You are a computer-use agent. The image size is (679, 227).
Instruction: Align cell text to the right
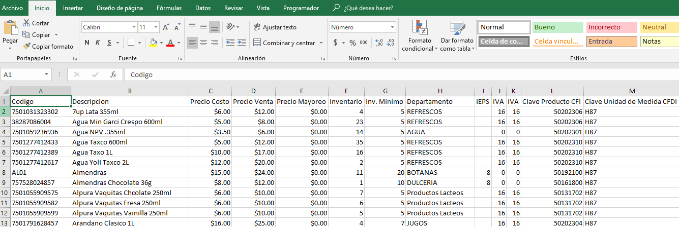215,43
